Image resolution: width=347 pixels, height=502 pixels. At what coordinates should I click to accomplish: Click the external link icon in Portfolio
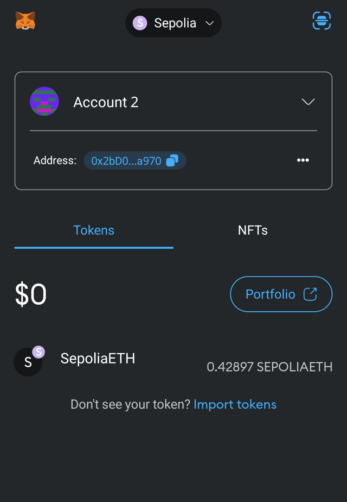click(x=310, y=294)
